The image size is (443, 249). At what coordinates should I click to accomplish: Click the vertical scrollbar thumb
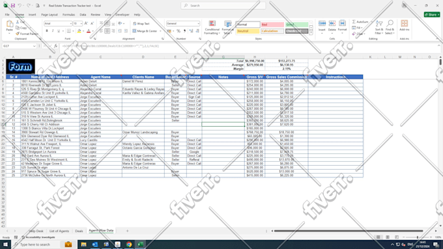[440, 62]
